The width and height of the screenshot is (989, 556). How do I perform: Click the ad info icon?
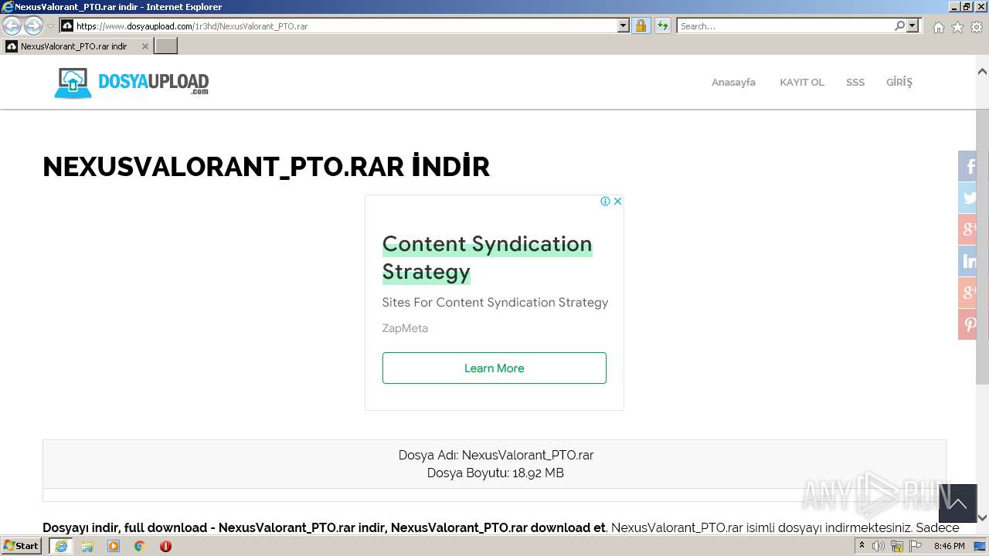(x=606, y=201)
